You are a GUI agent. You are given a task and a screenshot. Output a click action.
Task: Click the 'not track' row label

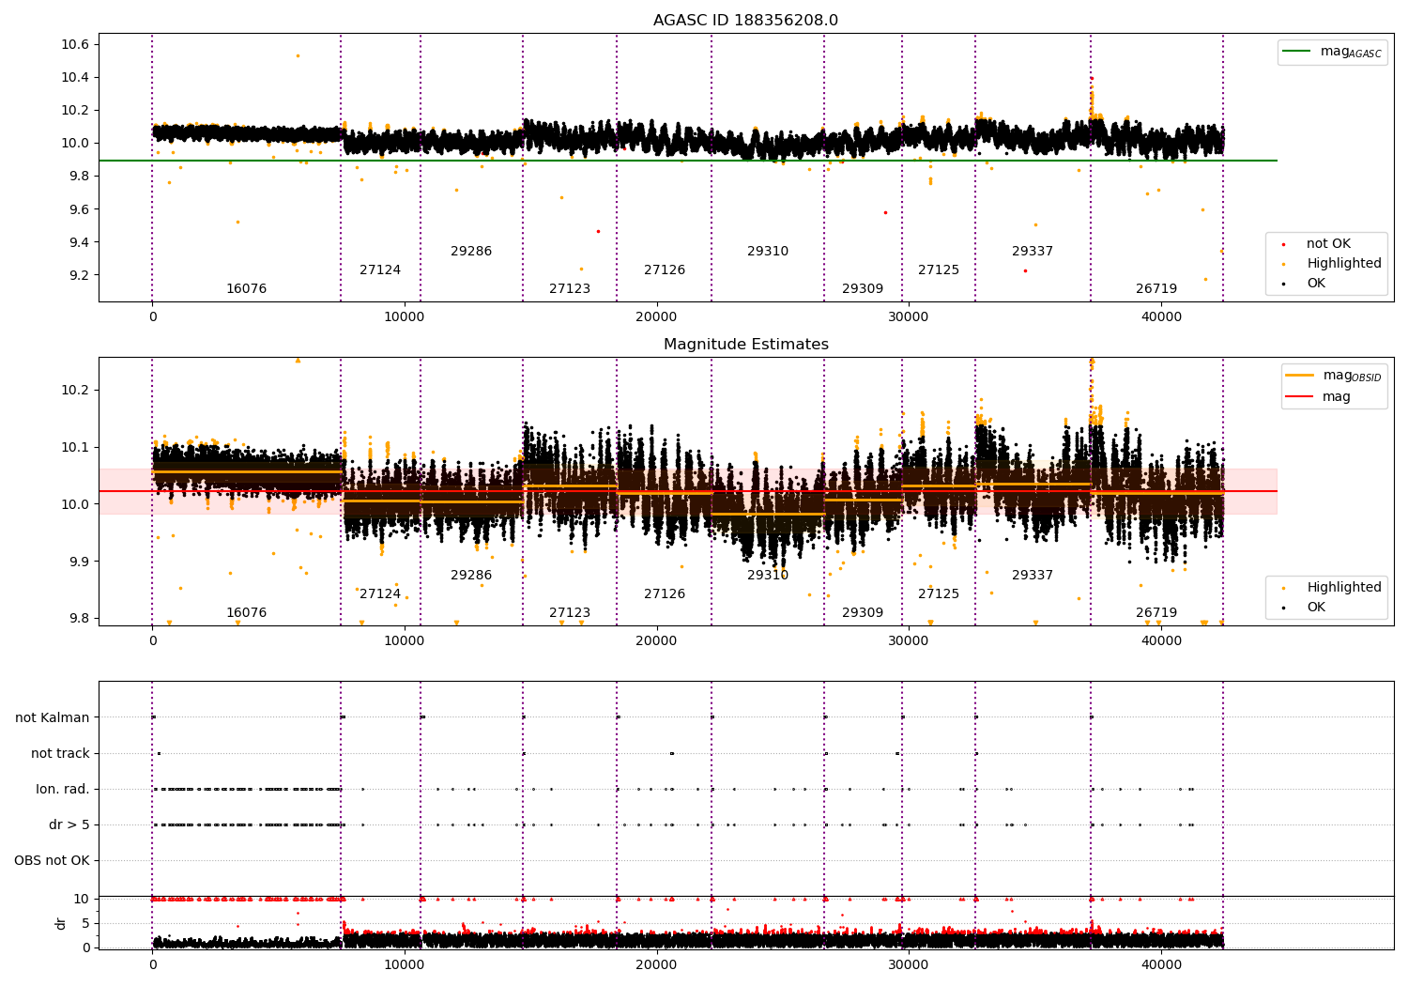[60, 754]
